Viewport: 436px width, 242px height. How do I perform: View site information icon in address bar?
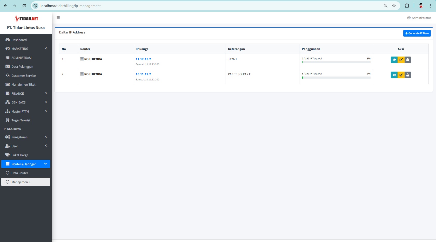tap(36, 6)
